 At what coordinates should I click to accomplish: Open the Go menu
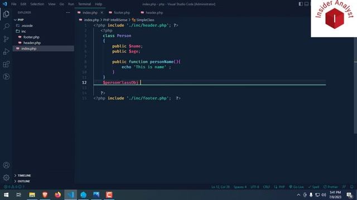62,4
